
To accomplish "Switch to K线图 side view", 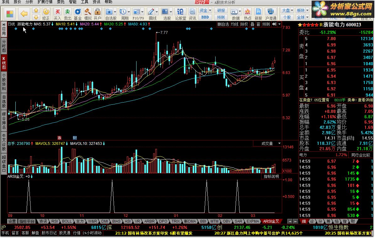I will [4, 63].
